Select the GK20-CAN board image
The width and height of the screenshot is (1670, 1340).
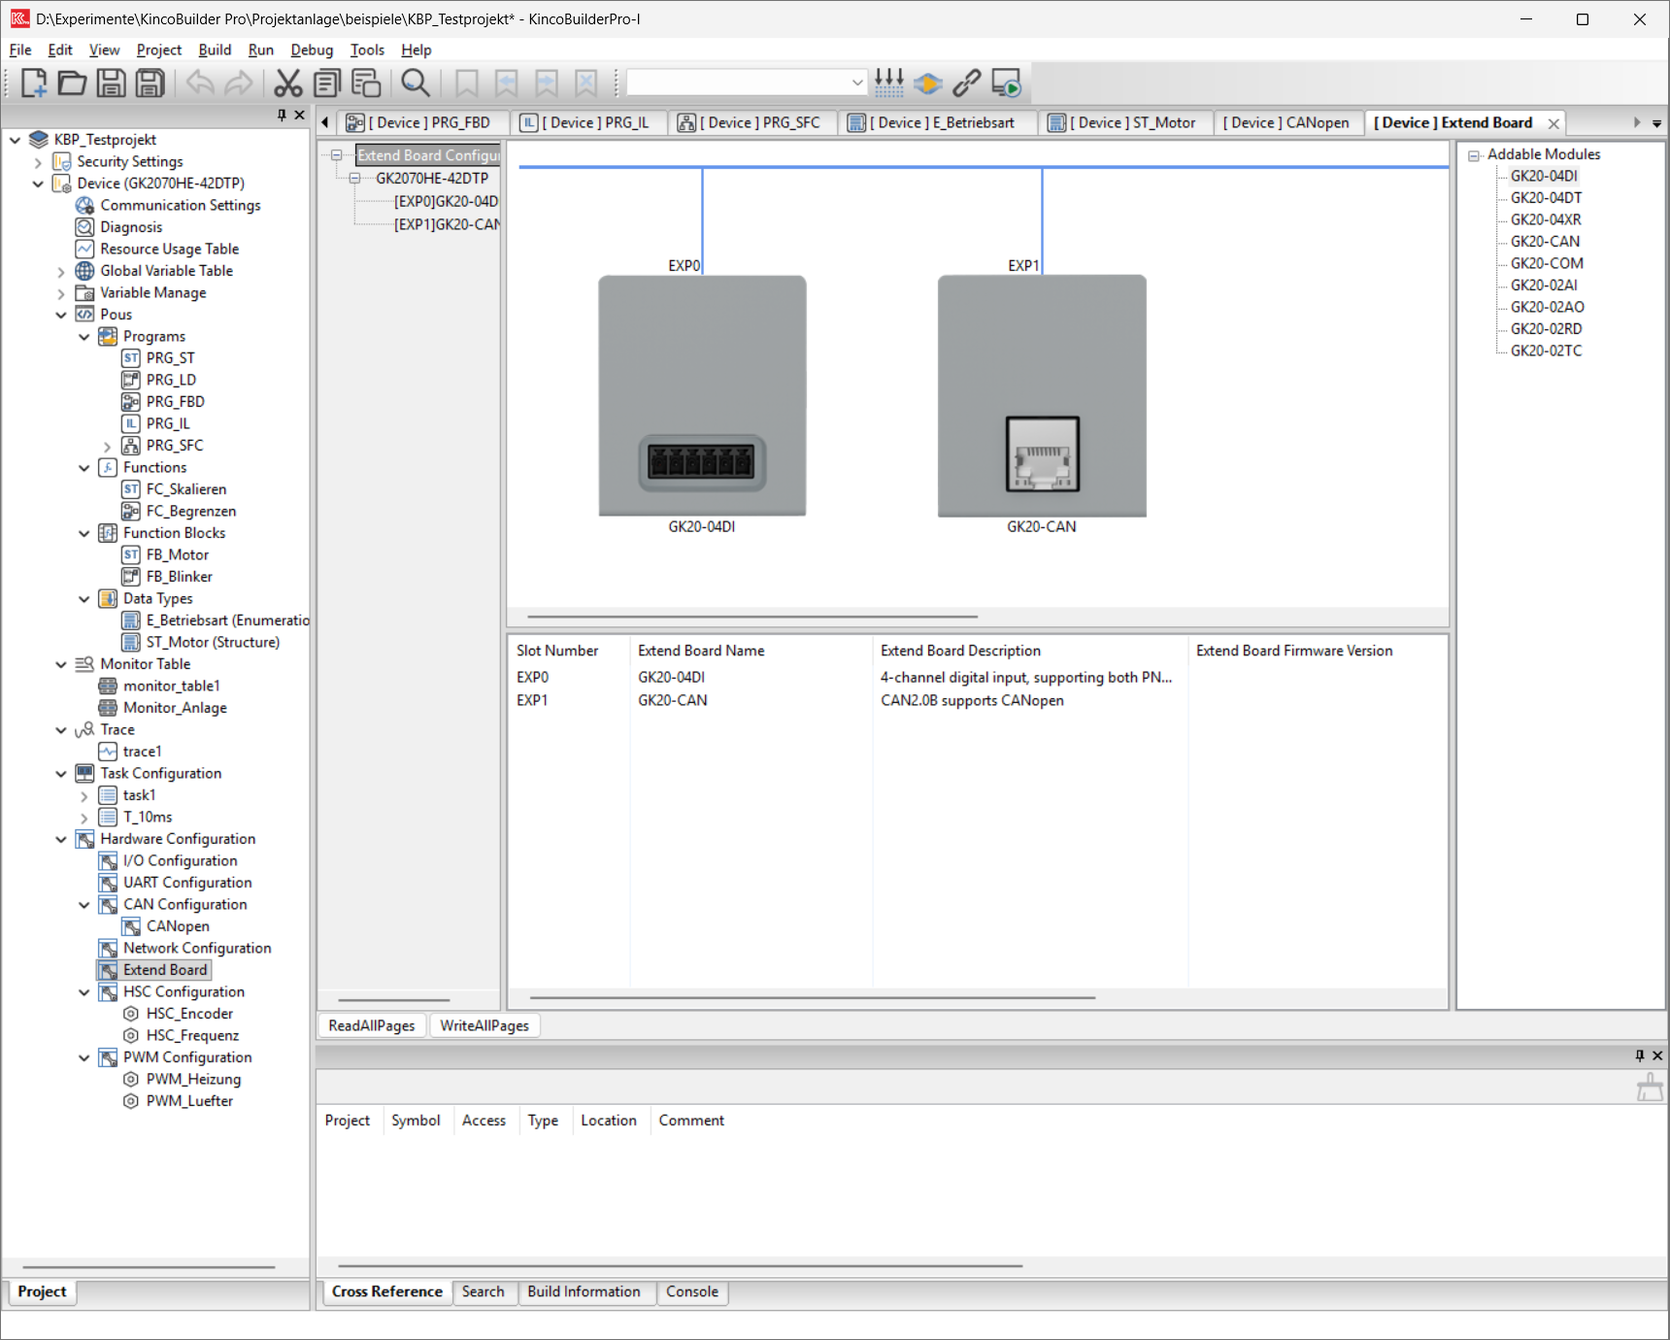tap(1042, 395)
